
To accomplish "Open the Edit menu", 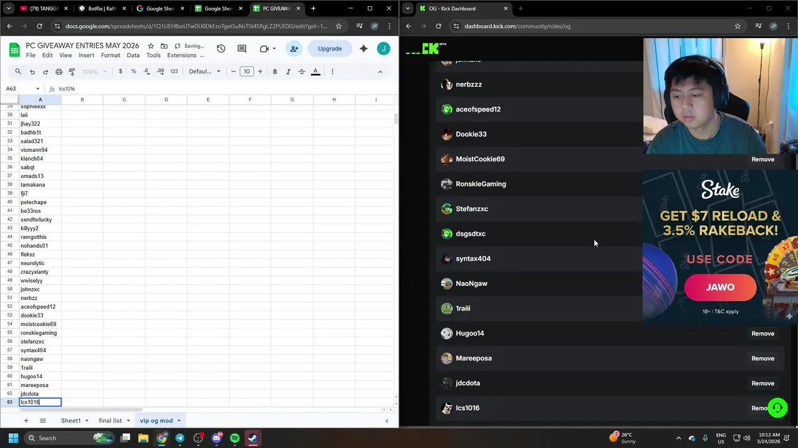I will (47, 55).
